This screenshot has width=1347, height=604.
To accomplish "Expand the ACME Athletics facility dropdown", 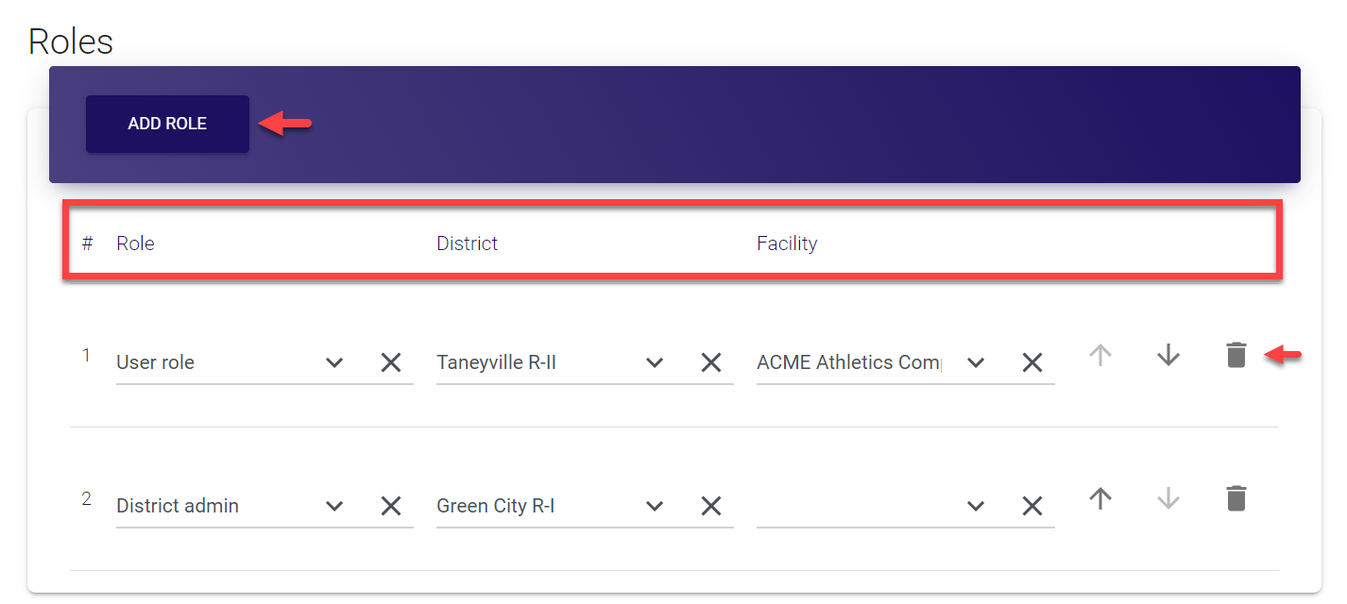I will click(976, 362).
